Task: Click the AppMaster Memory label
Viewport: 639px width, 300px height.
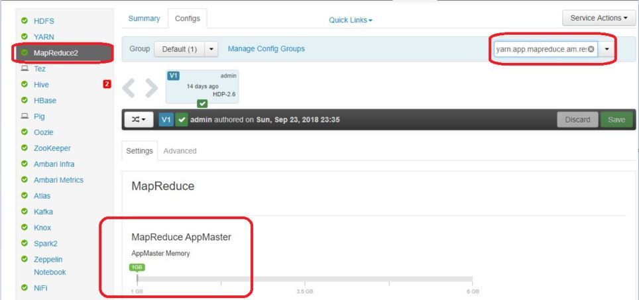Action: (x=160, y=253)
